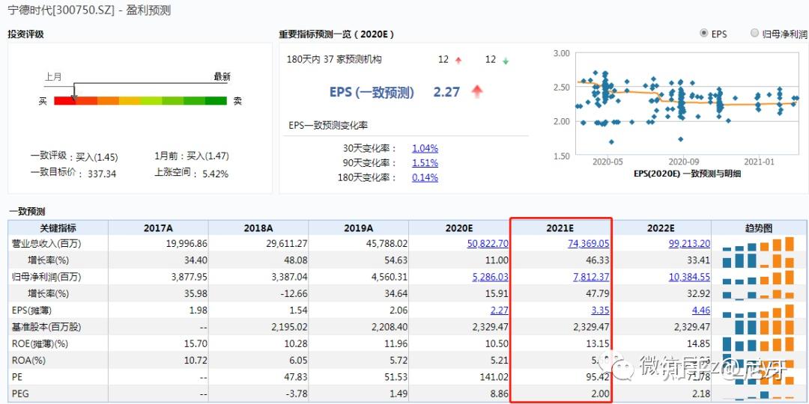Click the 2018A PEG value -3.78
Viewport: 809px width, 404px height.
(297, 394)
